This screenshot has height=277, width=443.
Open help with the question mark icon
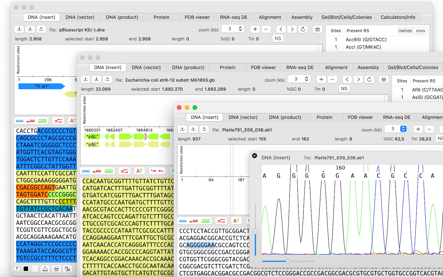pyautogui.click(x=17, y=269)
